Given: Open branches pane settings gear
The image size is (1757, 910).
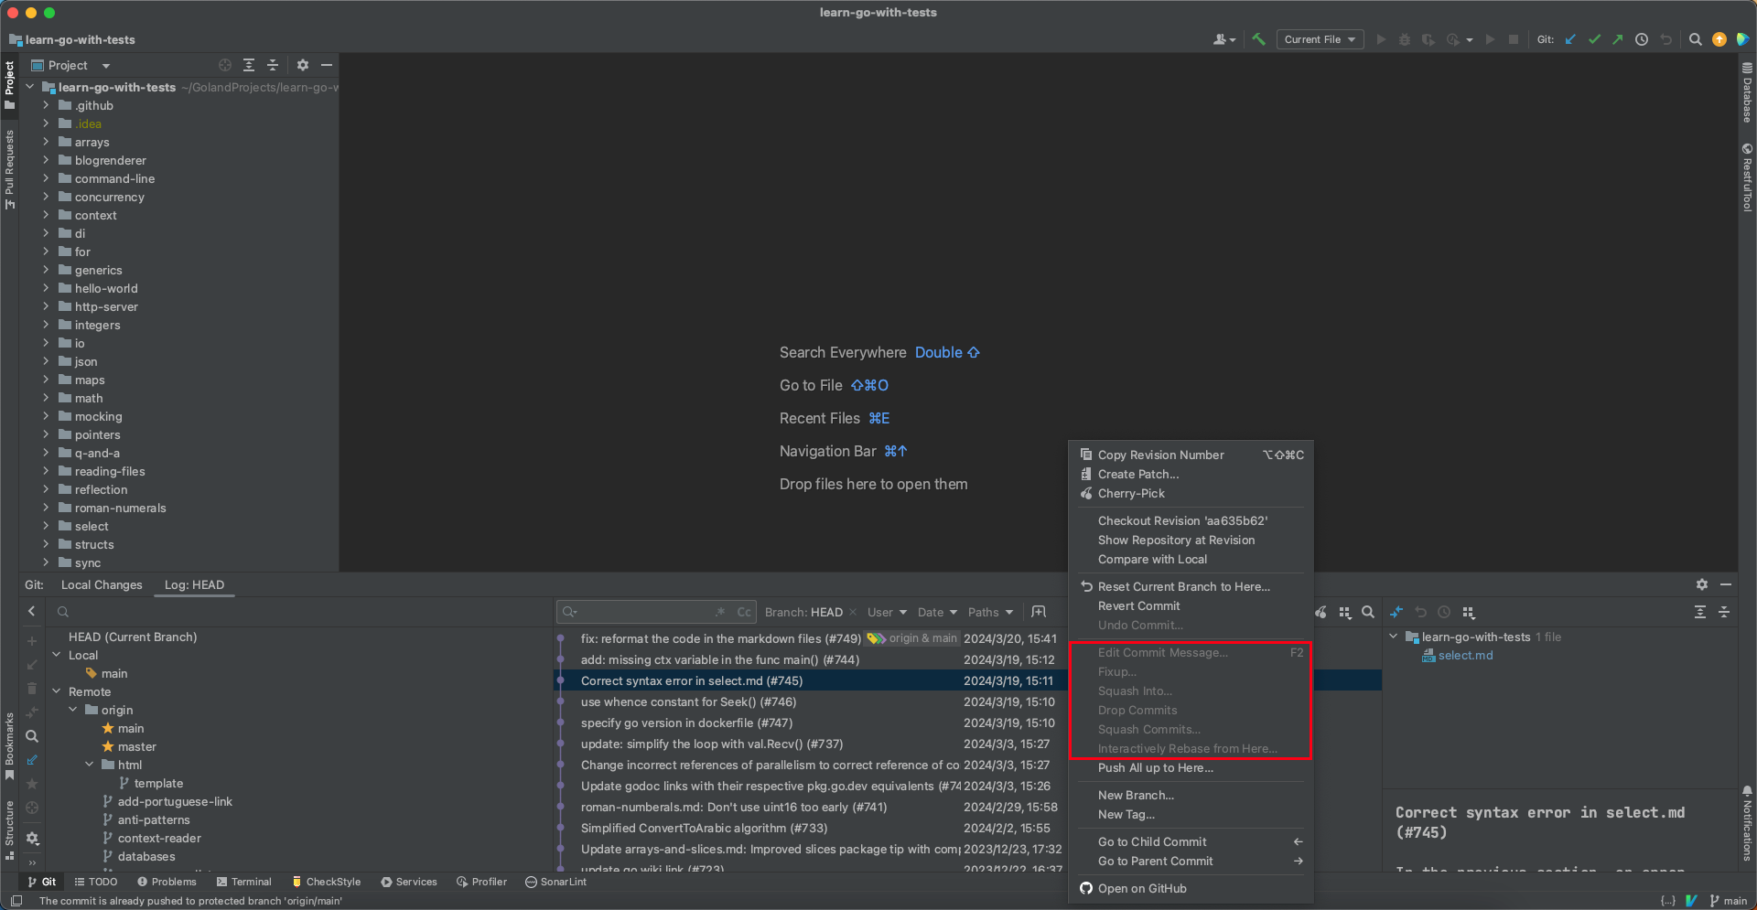Looking at the screenshot, I should [32, 838].
